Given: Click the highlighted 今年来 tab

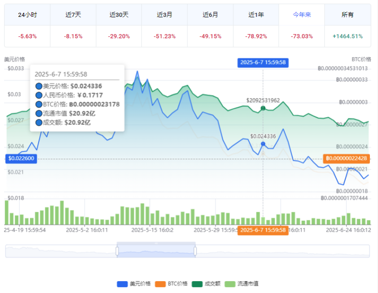Looking at the screenshot, I should (x=302, y=15).
